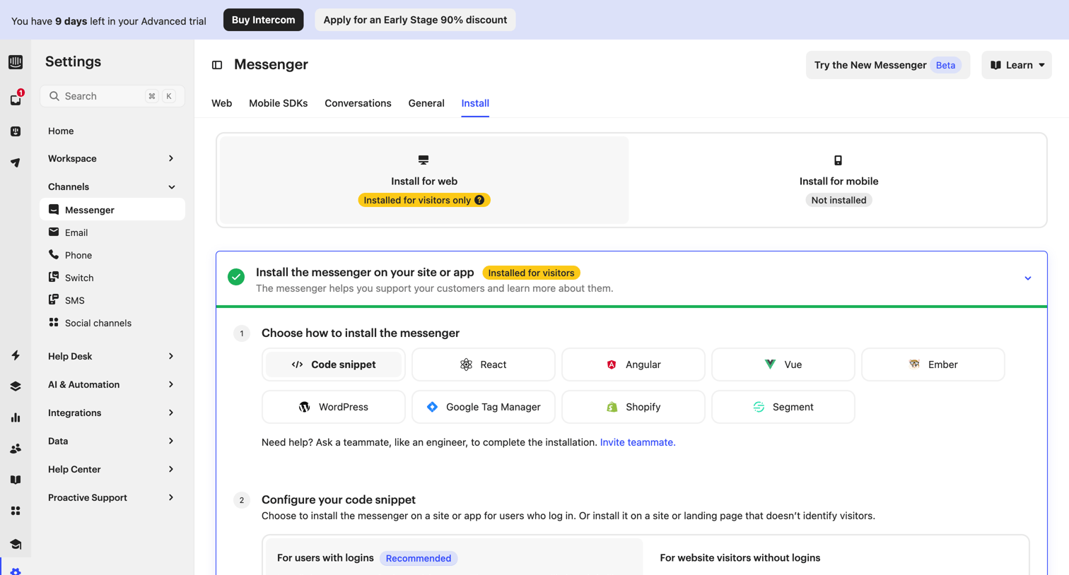This screenshot has height=575, width=1069.
Task: Open the Contacts people icon
Action: click(16, 449)
